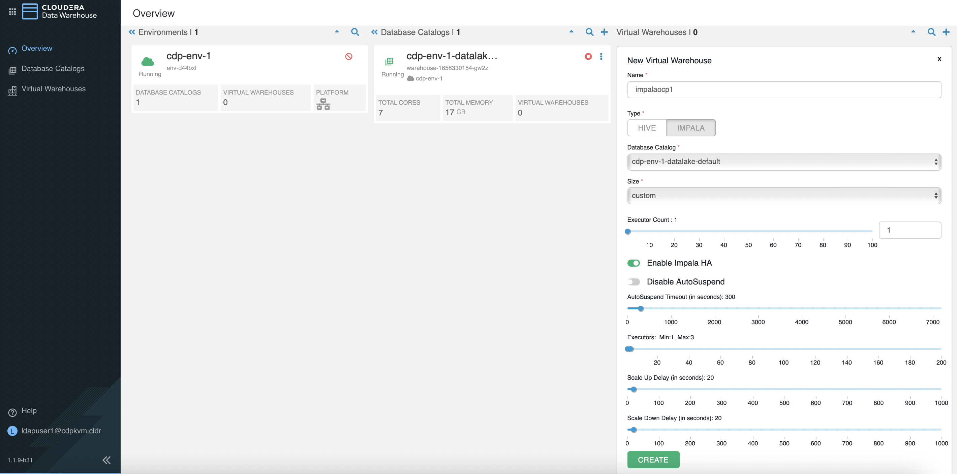
Task: Open Virtual Warehouses in sidebar menu
Action: click(x=54, y=89)
